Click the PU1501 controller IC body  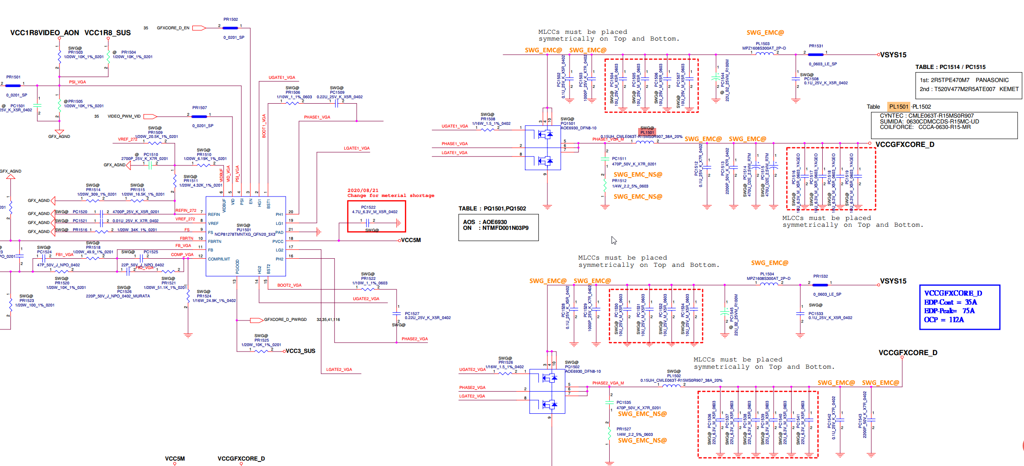(246, 236)
